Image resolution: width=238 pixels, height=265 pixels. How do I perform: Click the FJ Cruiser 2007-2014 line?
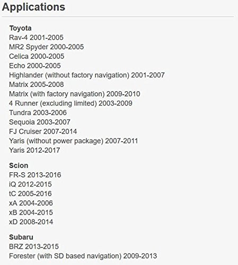point(43,131)
